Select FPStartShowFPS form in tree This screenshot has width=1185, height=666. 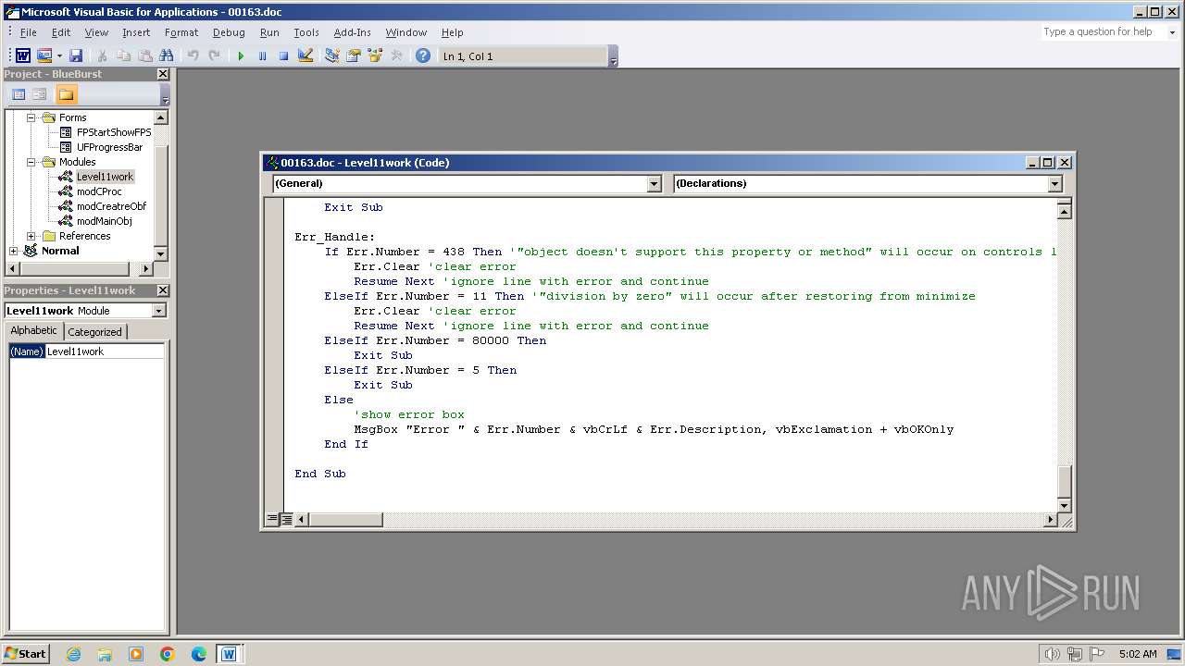113,132
